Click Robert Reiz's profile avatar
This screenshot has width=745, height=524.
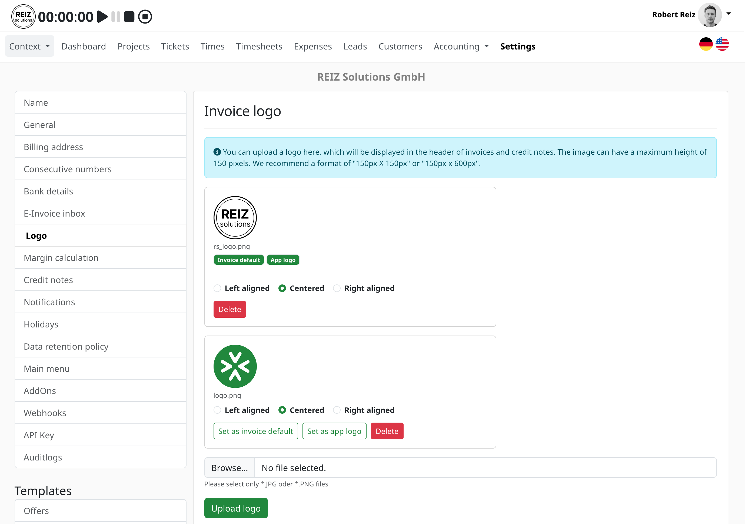[710, 15]
